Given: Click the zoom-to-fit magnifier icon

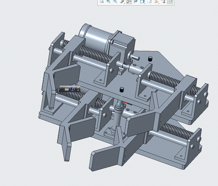Looking at the screenshot, I should pos(102,1).
